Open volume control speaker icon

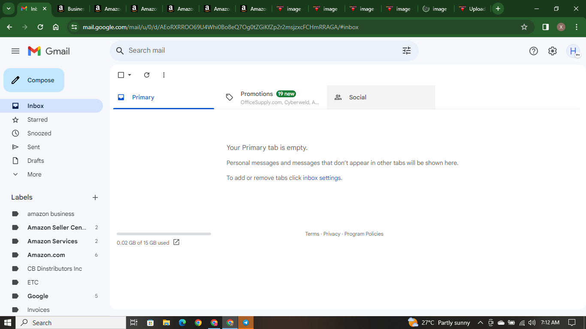coord(532,323)
